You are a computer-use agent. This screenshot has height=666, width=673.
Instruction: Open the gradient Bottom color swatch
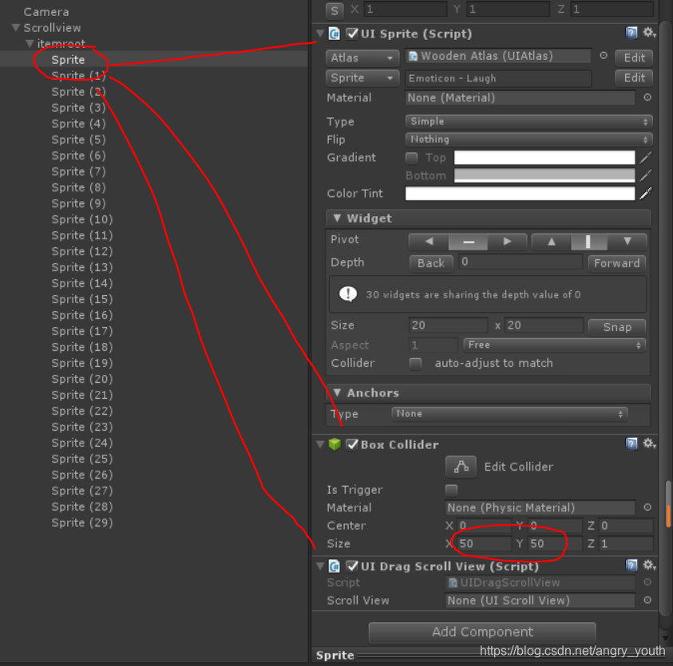tap(544, 175)
